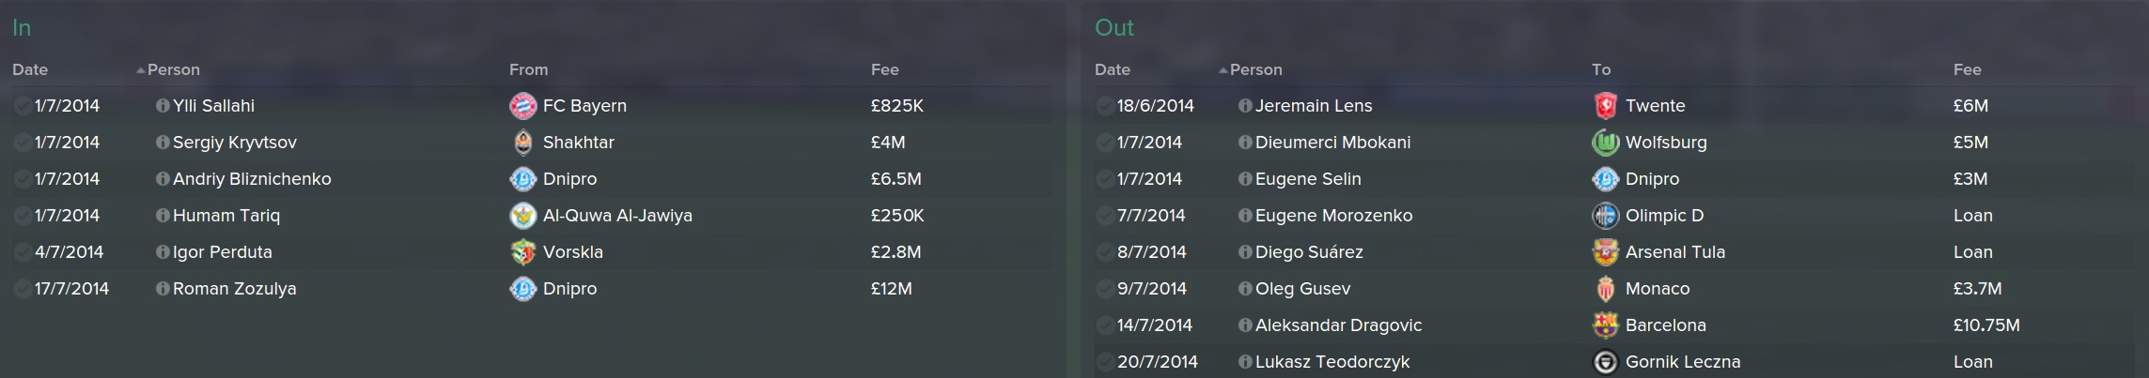
Task: Sort the In table by Fee column
Action: pyautogui.click(x=884, y=69)
